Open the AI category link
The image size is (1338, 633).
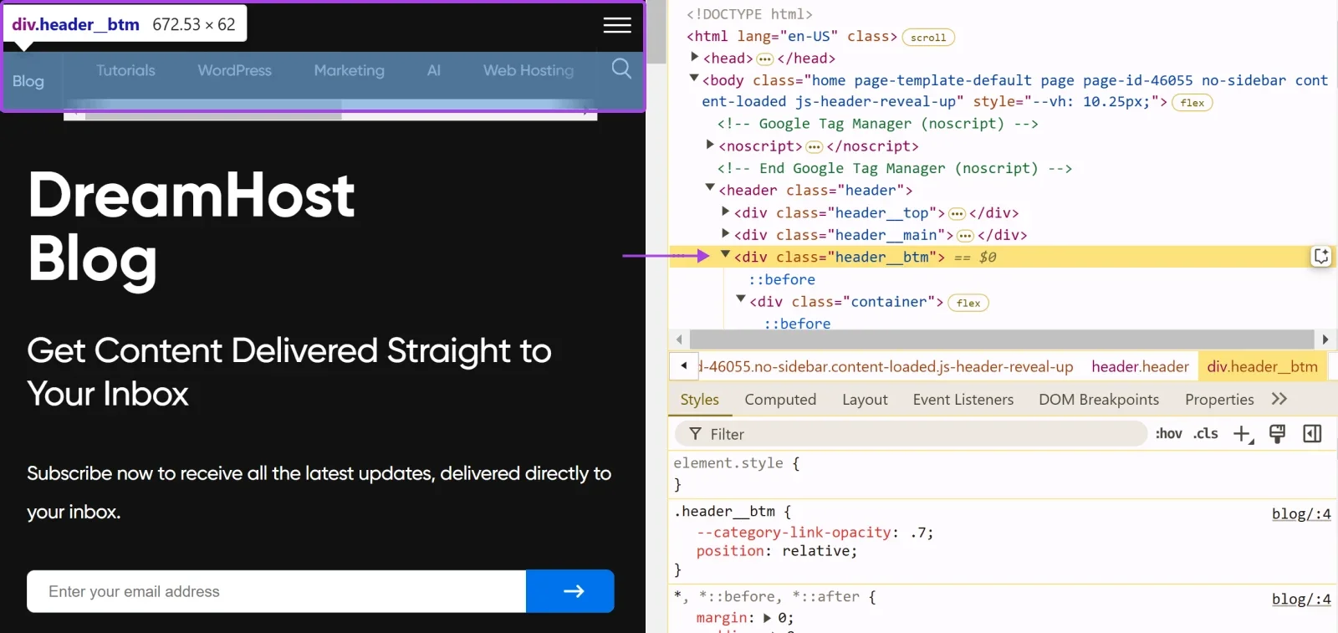tap(433, 70)
